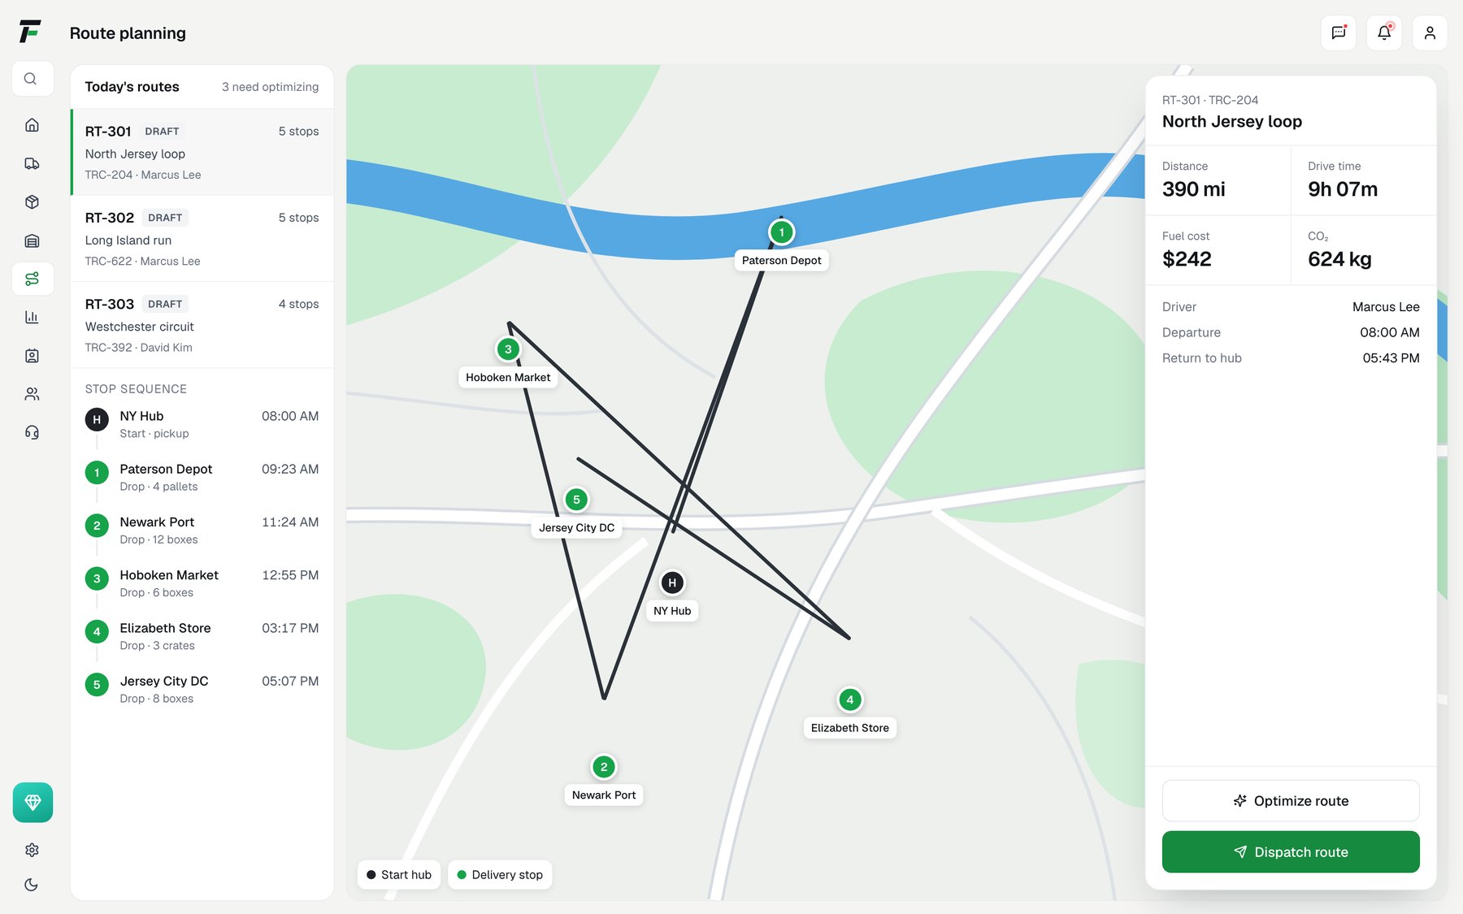
Task: Open the package box icon in the sidebar
Action: [x=33, y=202]
